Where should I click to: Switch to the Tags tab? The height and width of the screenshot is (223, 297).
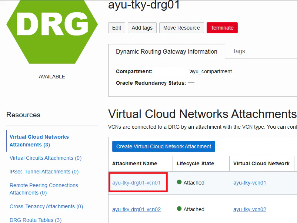238,51
